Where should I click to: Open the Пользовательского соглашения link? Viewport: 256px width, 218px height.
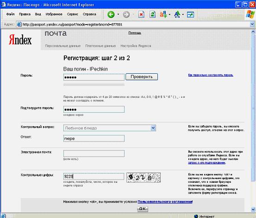coord(165,202)
